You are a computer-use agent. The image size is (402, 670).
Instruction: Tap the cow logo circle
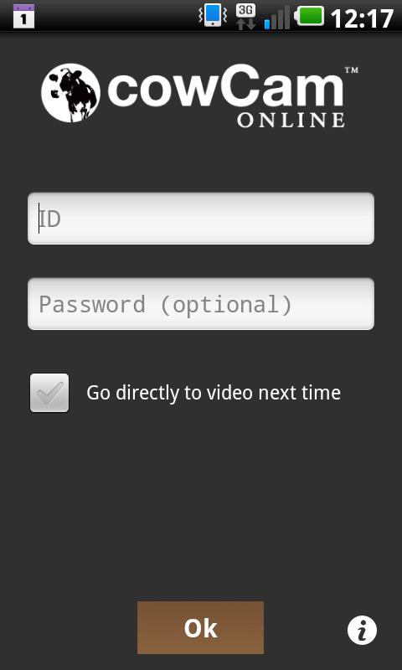coord(71,93)
